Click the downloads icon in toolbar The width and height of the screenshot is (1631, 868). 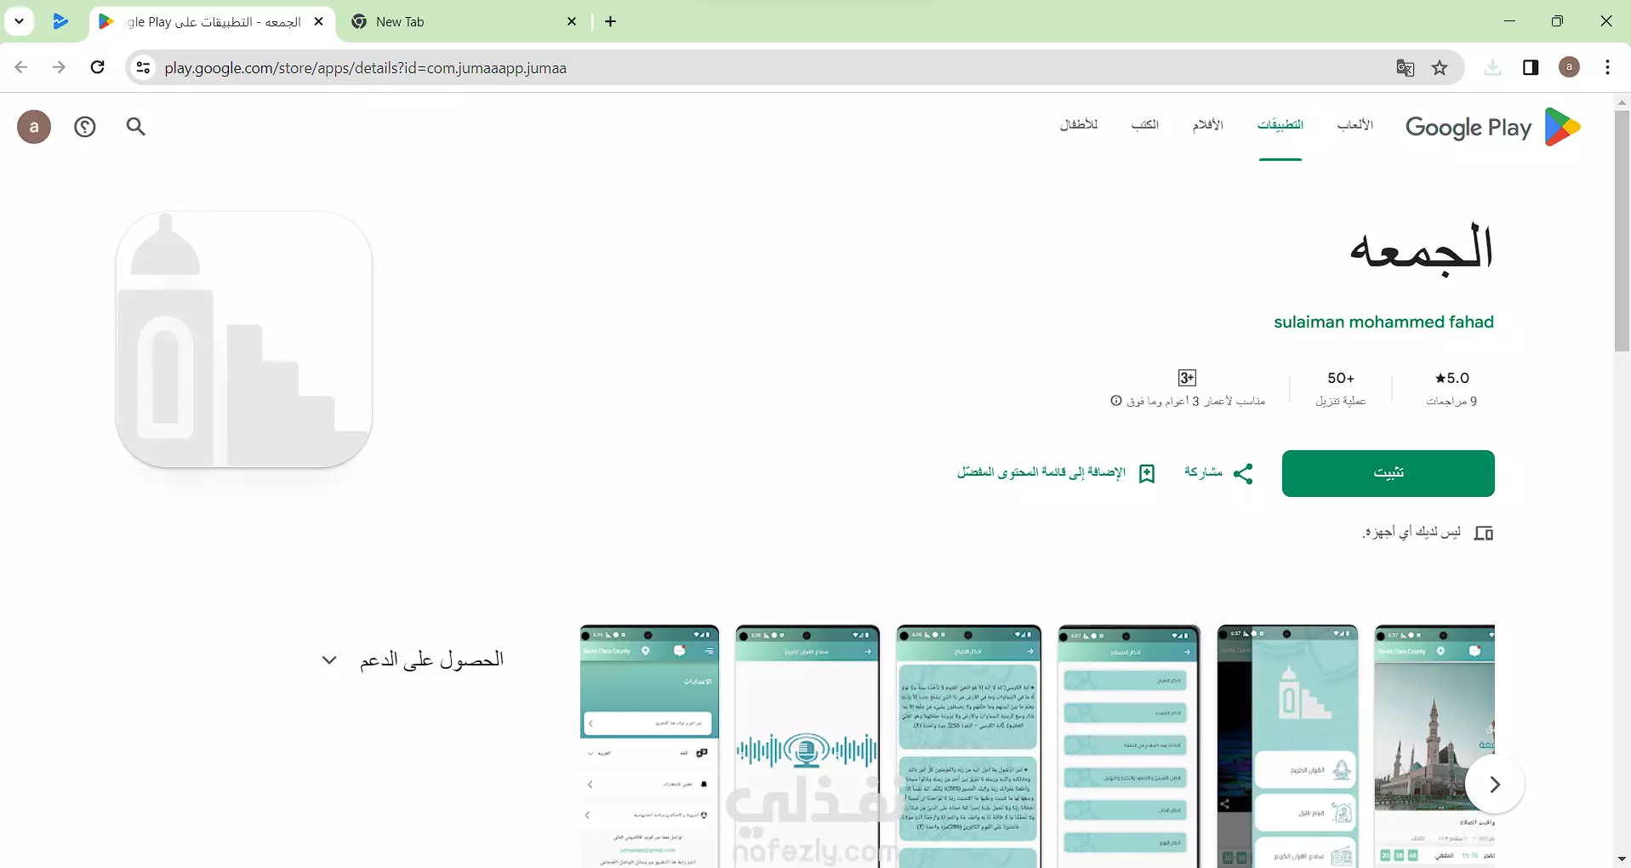pos(1492,68)
